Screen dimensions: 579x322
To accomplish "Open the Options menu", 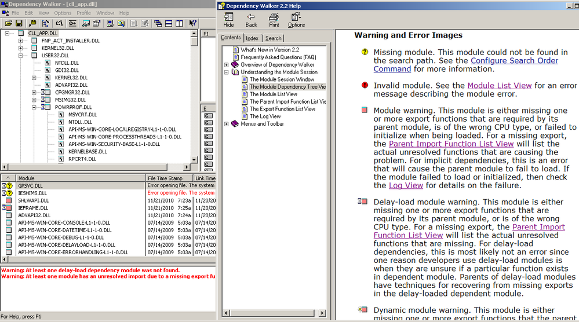I will [63, 13].
